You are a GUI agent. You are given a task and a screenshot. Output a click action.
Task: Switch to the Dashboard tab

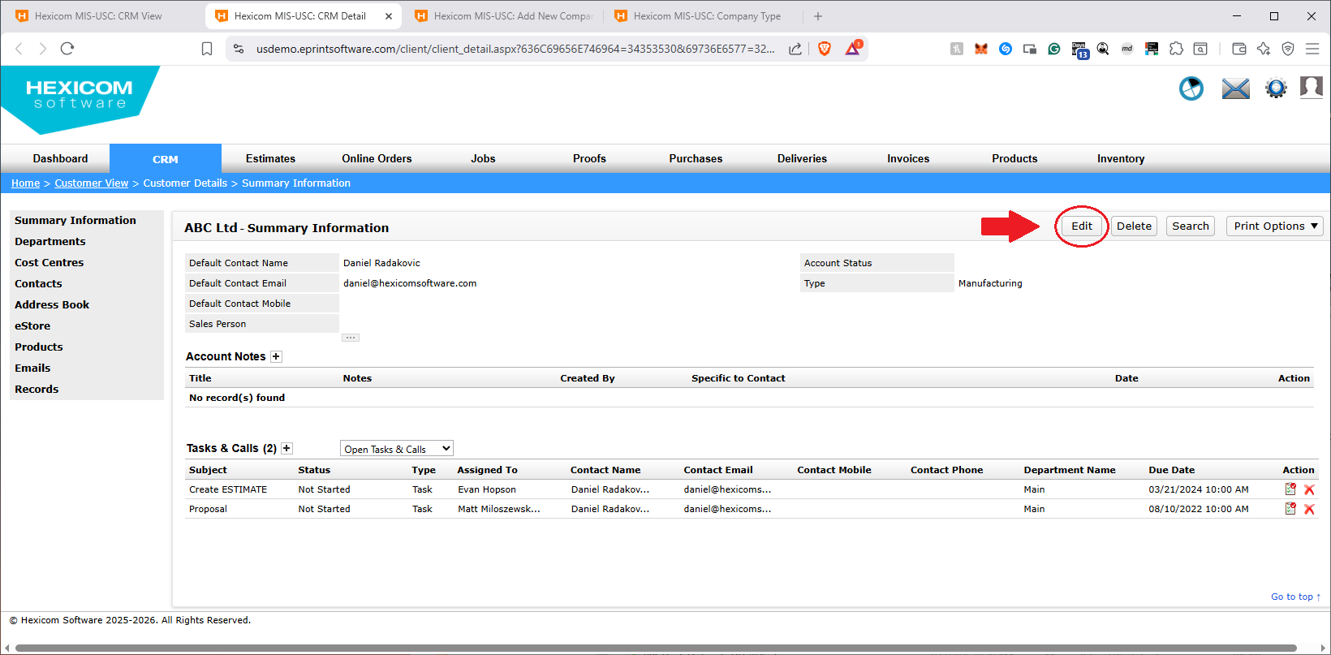(x=60, y=158)
